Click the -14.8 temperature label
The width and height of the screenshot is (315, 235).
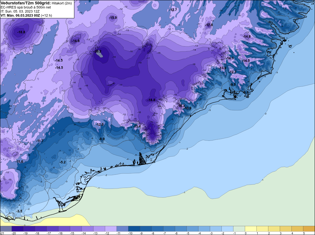click(247, 37)
